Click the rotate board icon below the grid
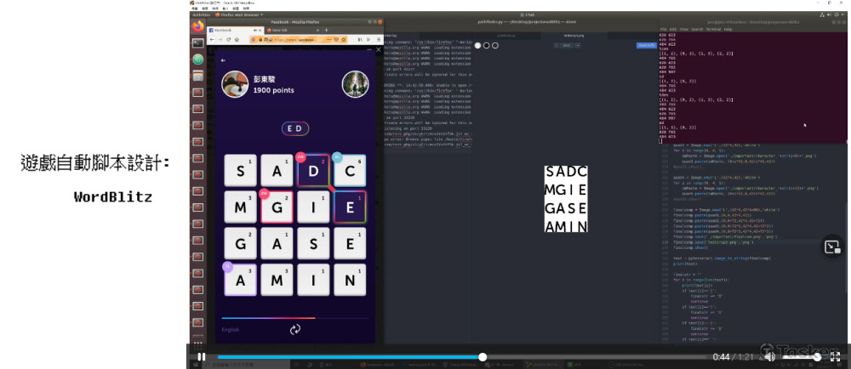 pyautogui.click(x=295, y=329)
